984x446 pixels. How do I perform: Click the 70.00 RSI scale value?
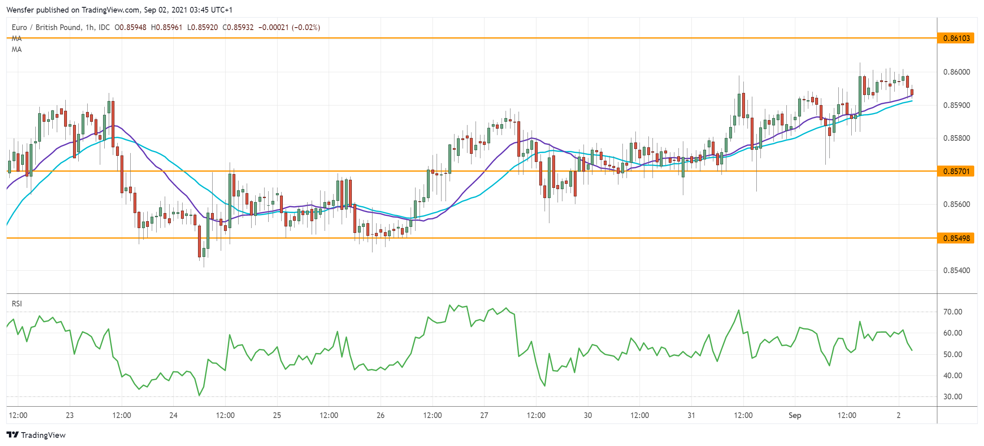click(952, 312)
